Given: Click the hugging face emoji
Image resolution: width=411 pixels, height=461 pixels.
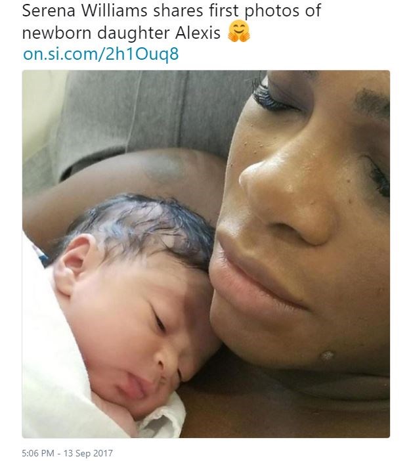Looking at the screenshot, I should coord(239,31).
